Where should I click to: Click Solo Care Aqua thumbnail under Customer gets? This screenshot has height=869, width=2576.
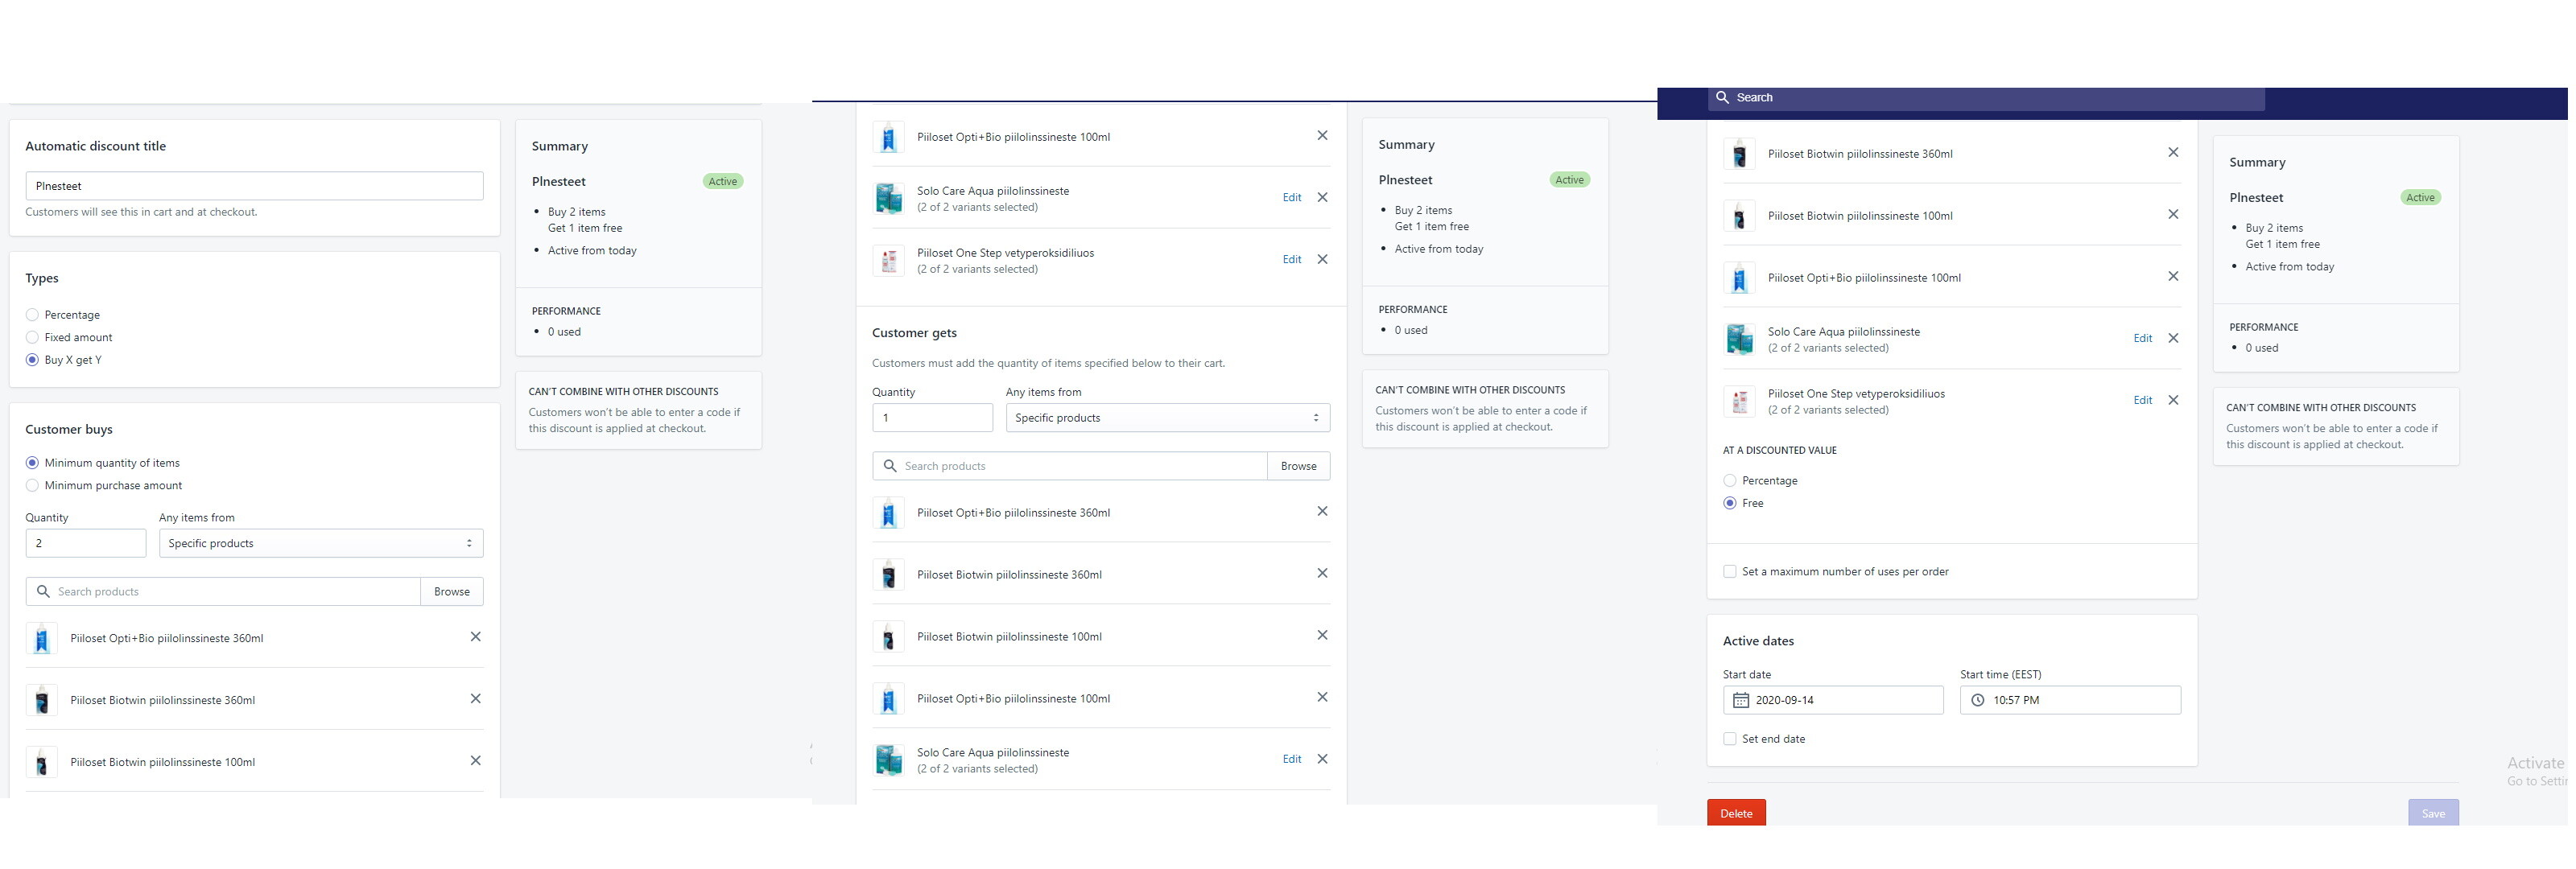[888, 760]
